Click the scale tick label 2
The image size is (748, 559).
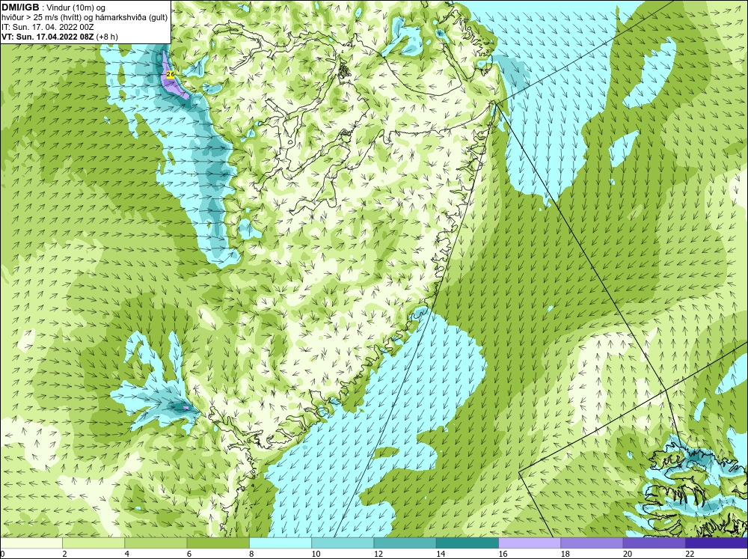click(64, 554)
